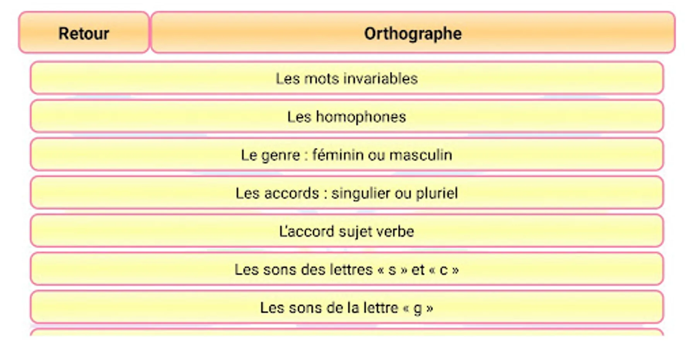Choose Les accords : singulier ou pluriel
This screenshot has height=348, width=696.
click(347, 193)
